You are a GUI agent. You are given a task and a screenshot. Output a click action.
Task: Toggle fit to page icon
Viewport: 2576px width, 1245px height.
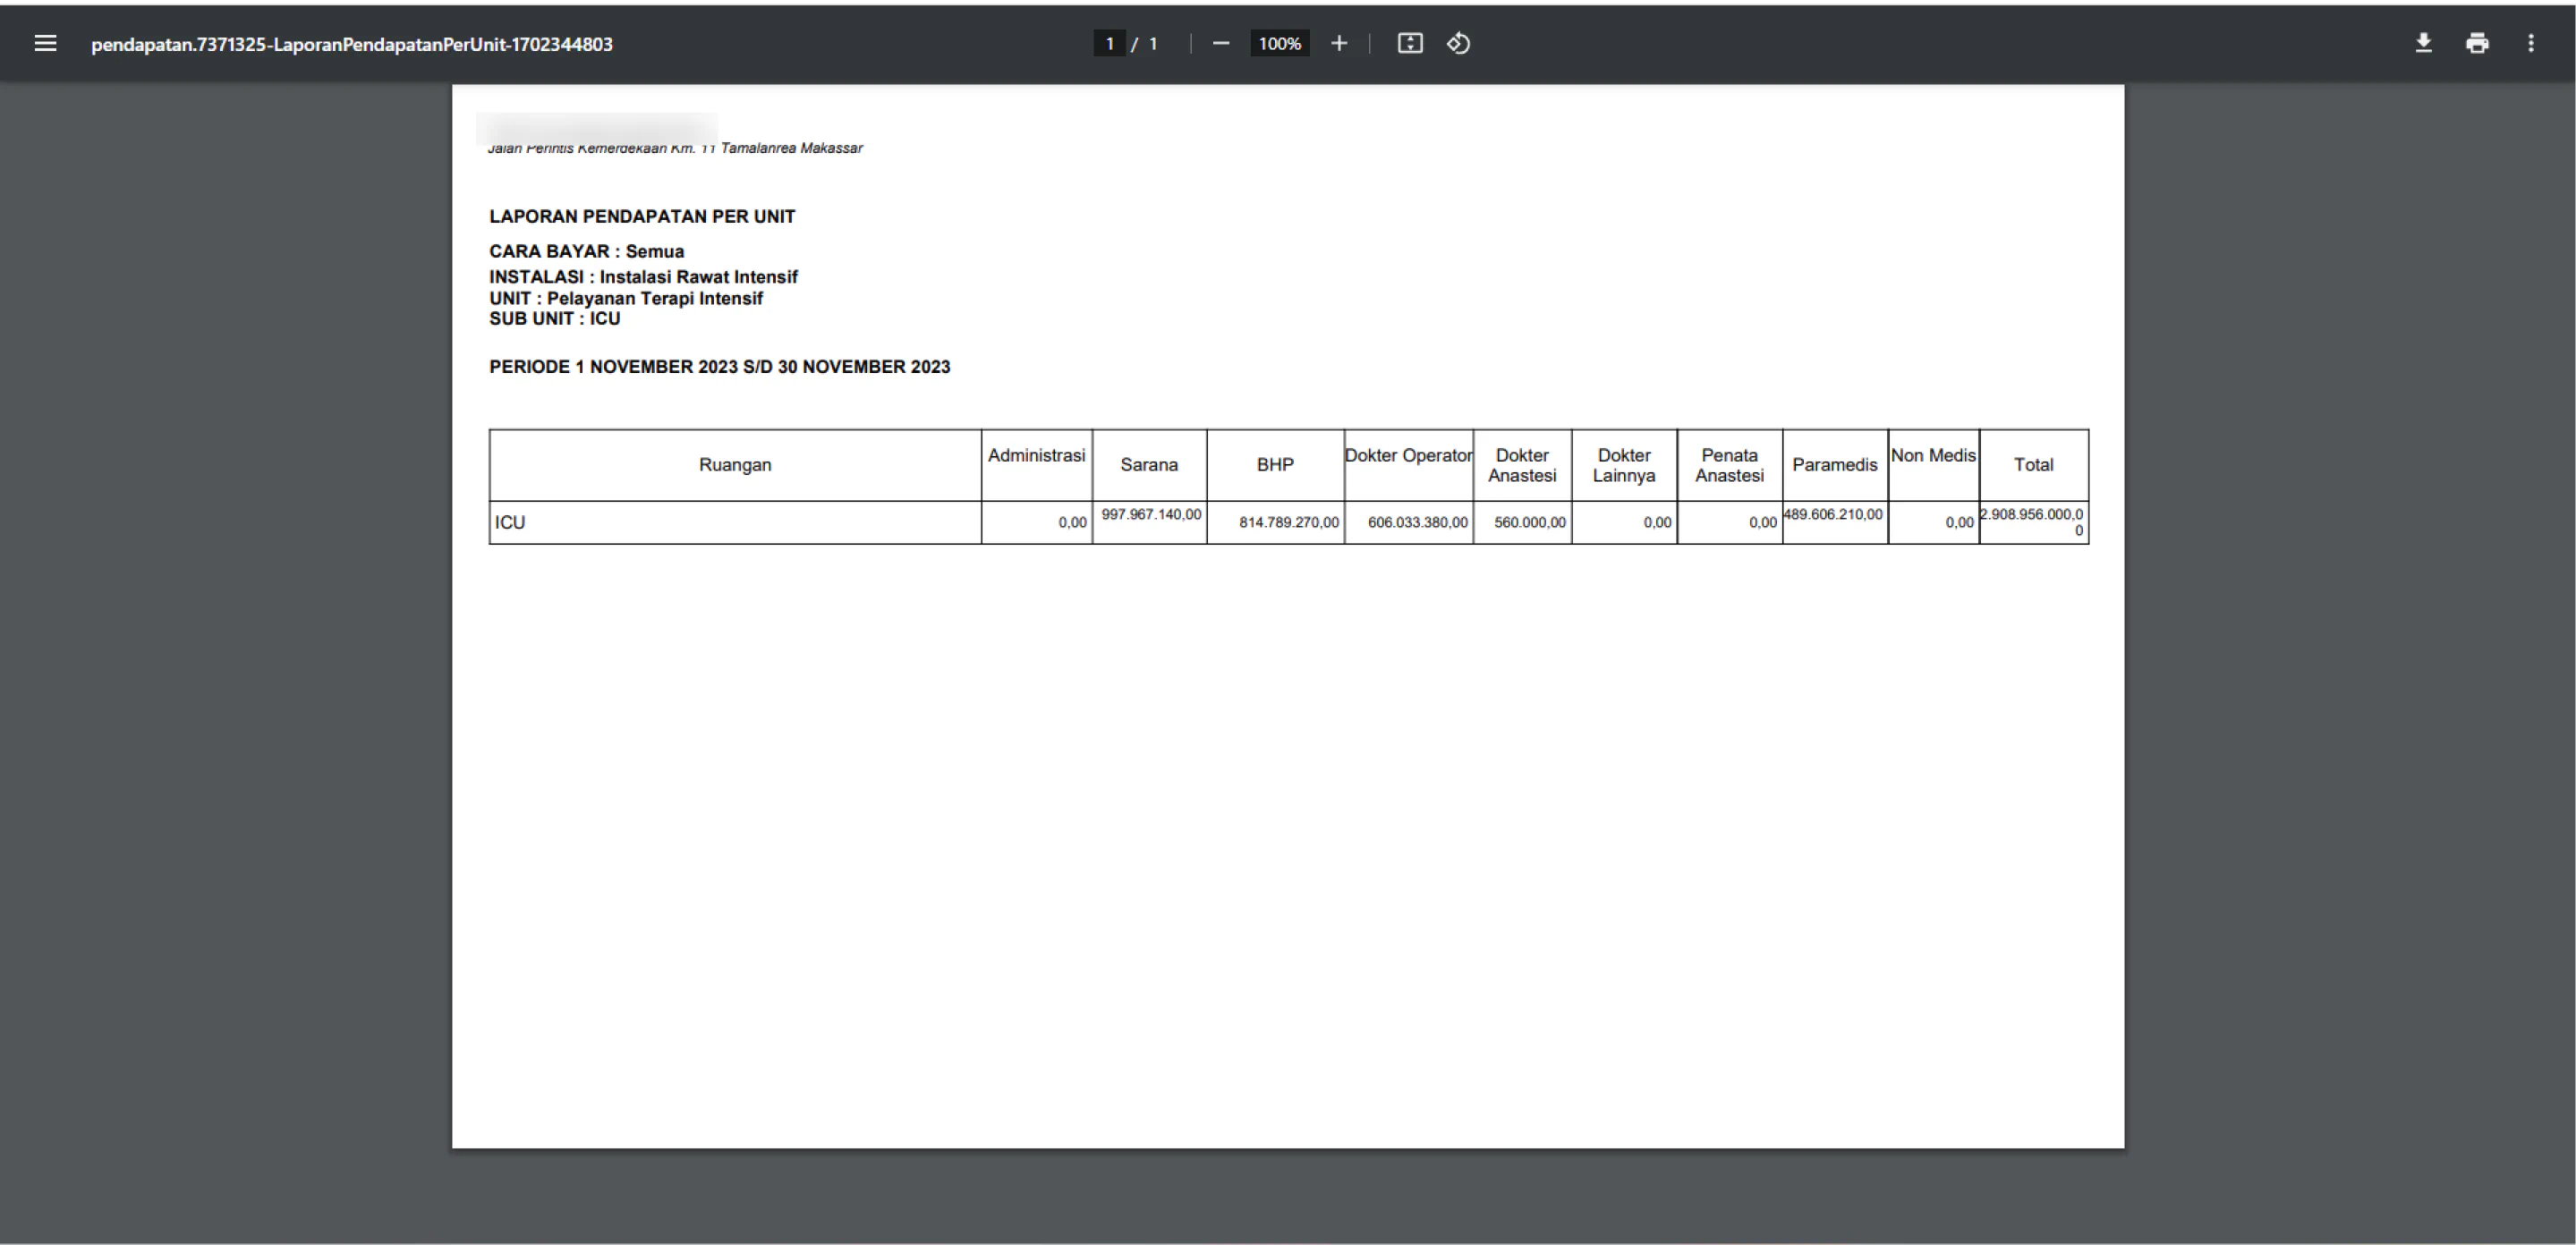(1410, 43)
